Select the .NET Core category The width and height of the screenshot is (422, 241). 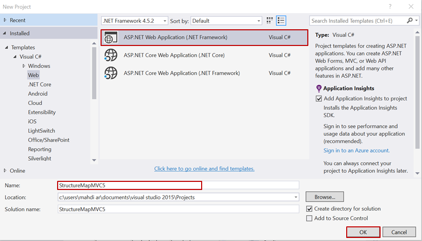(x=39, y=84)
